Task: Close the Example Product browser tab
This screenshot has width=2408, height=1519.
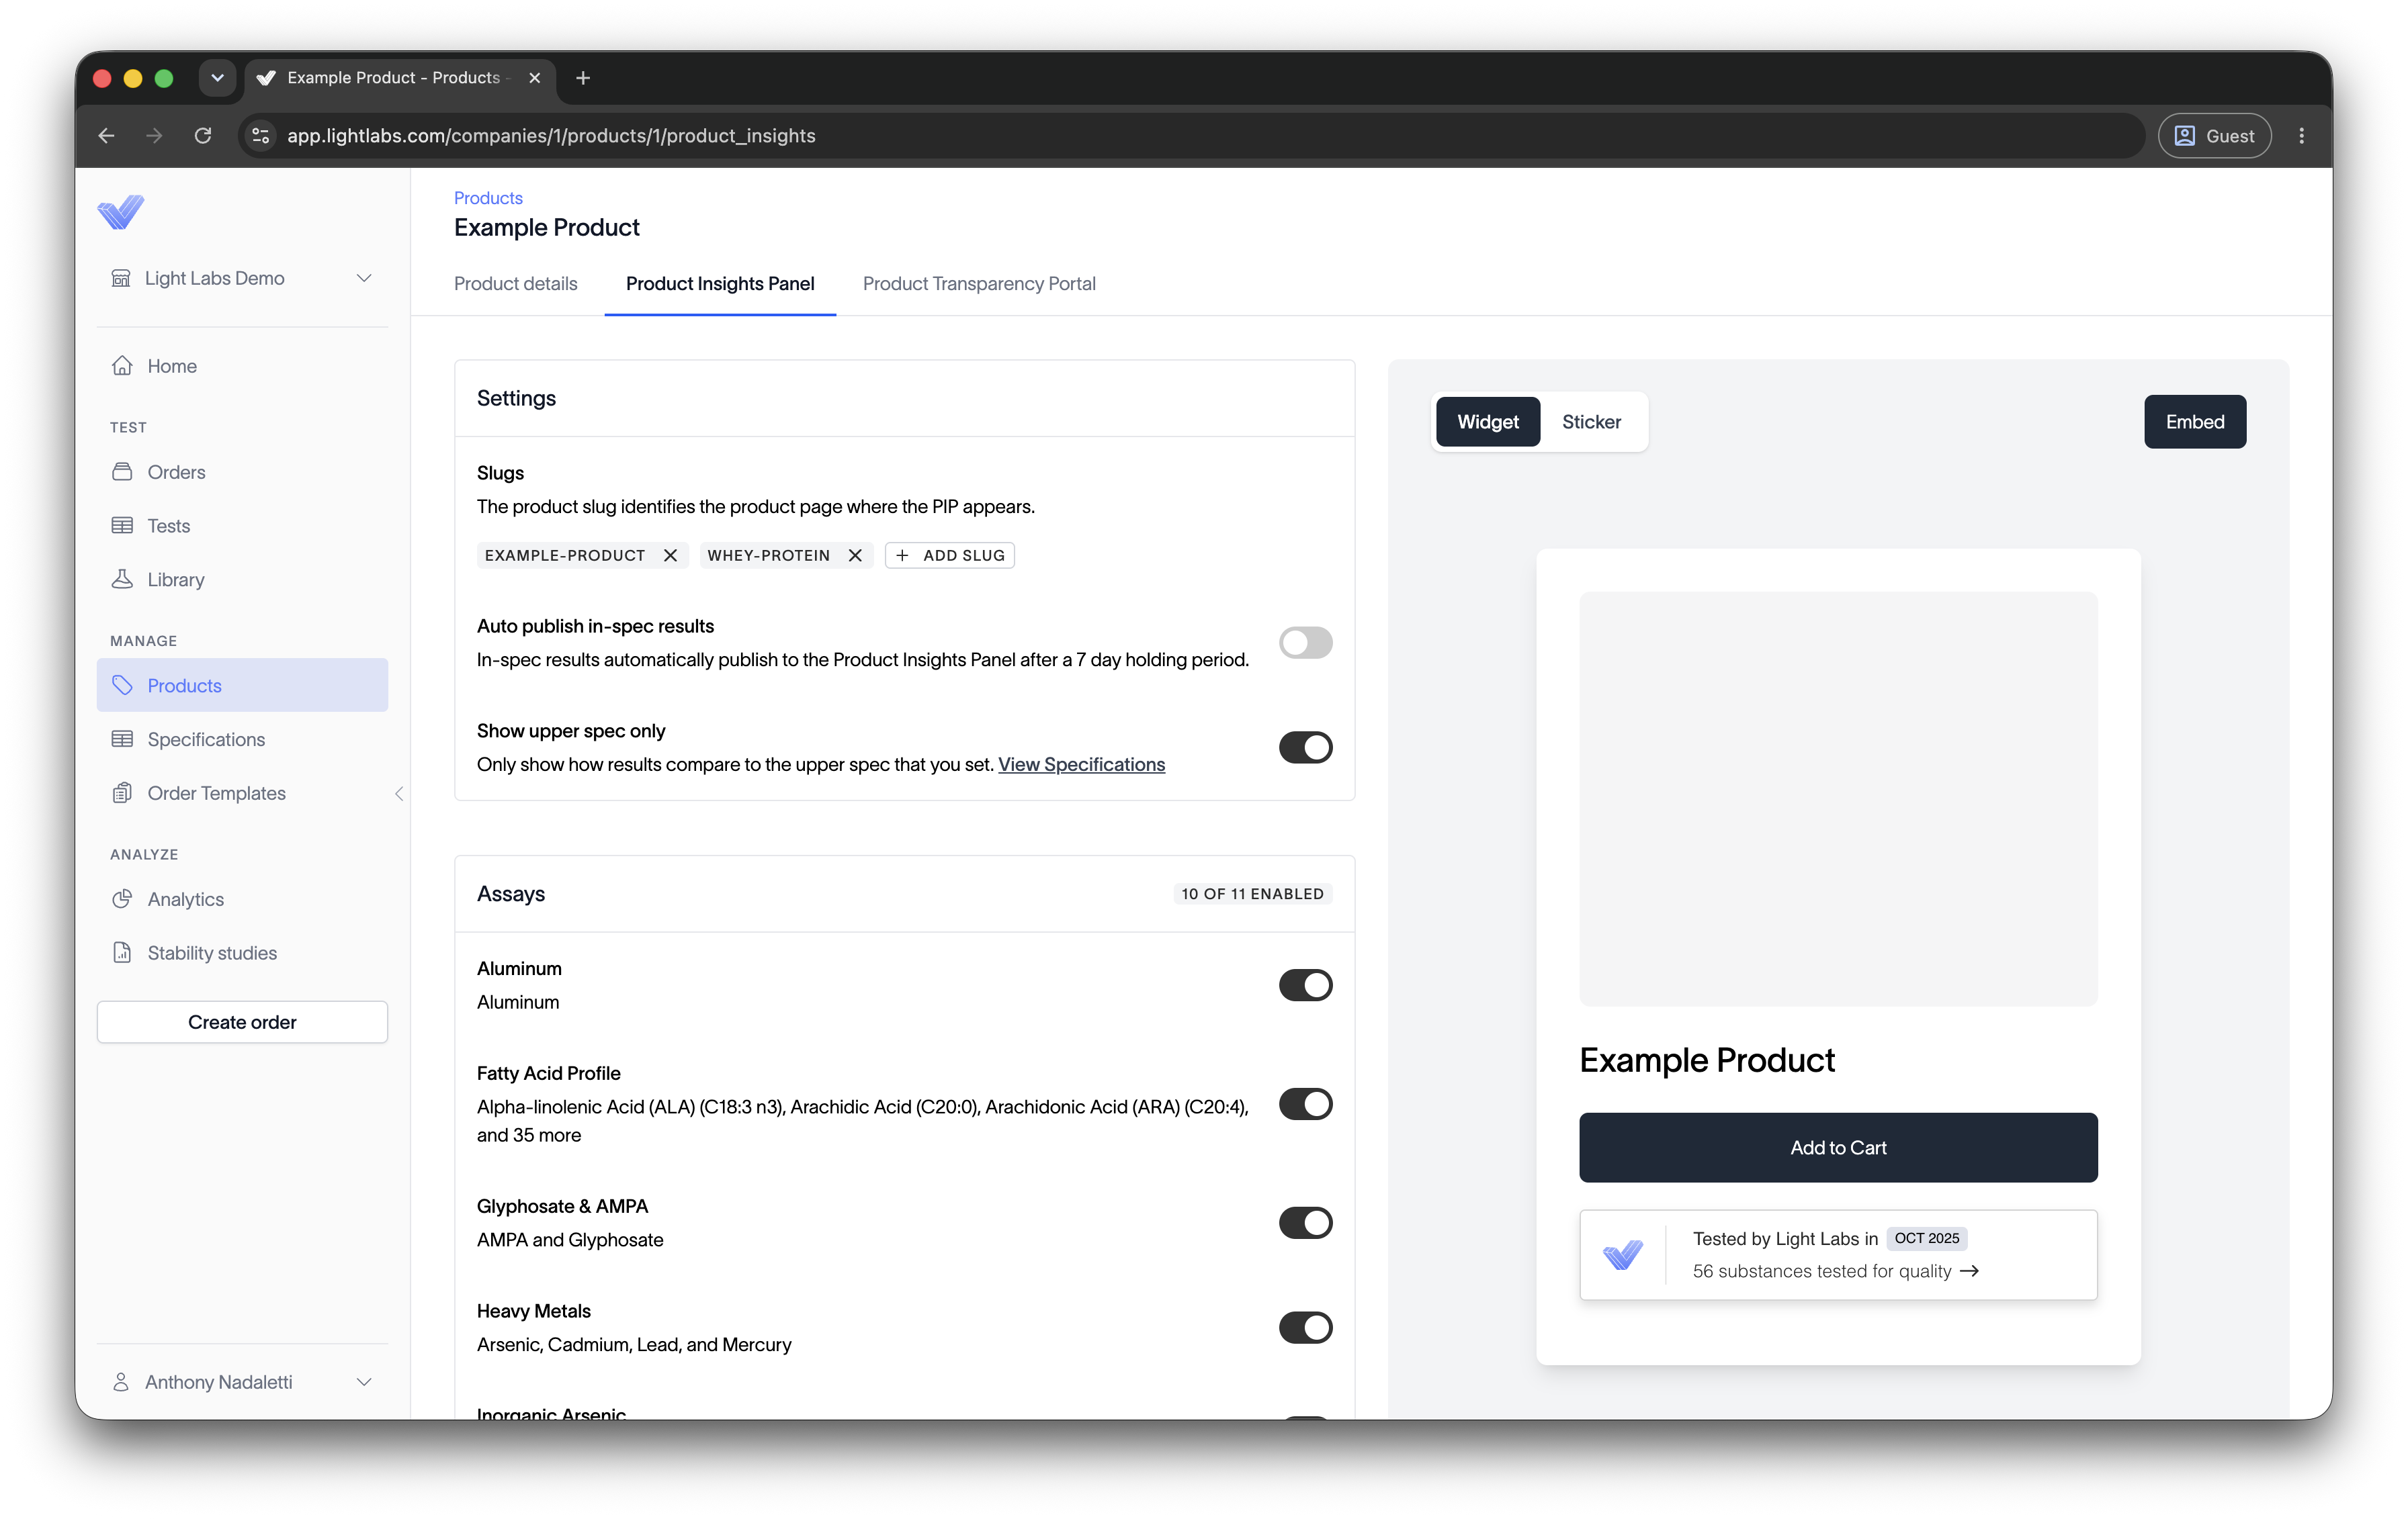Action: click(x=535, y=78)
